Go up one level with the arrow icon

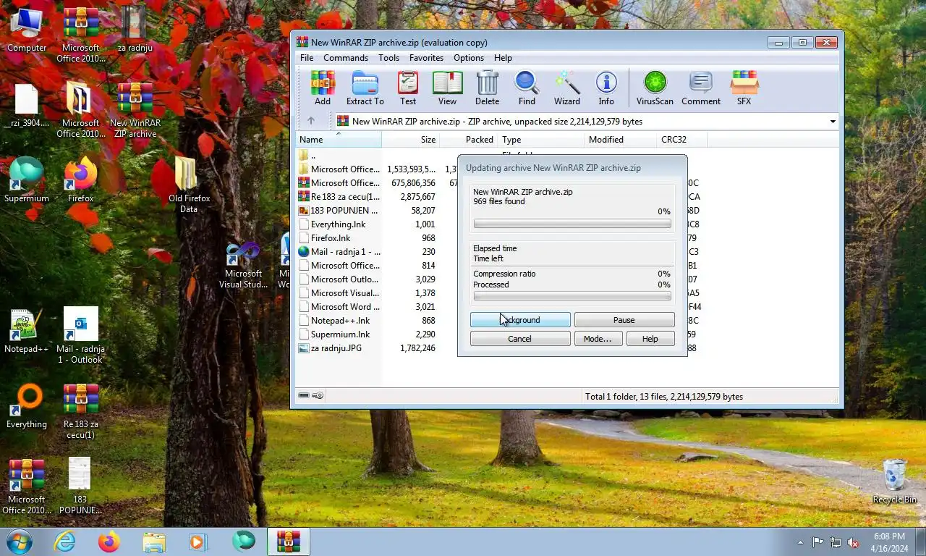point(311,121)
